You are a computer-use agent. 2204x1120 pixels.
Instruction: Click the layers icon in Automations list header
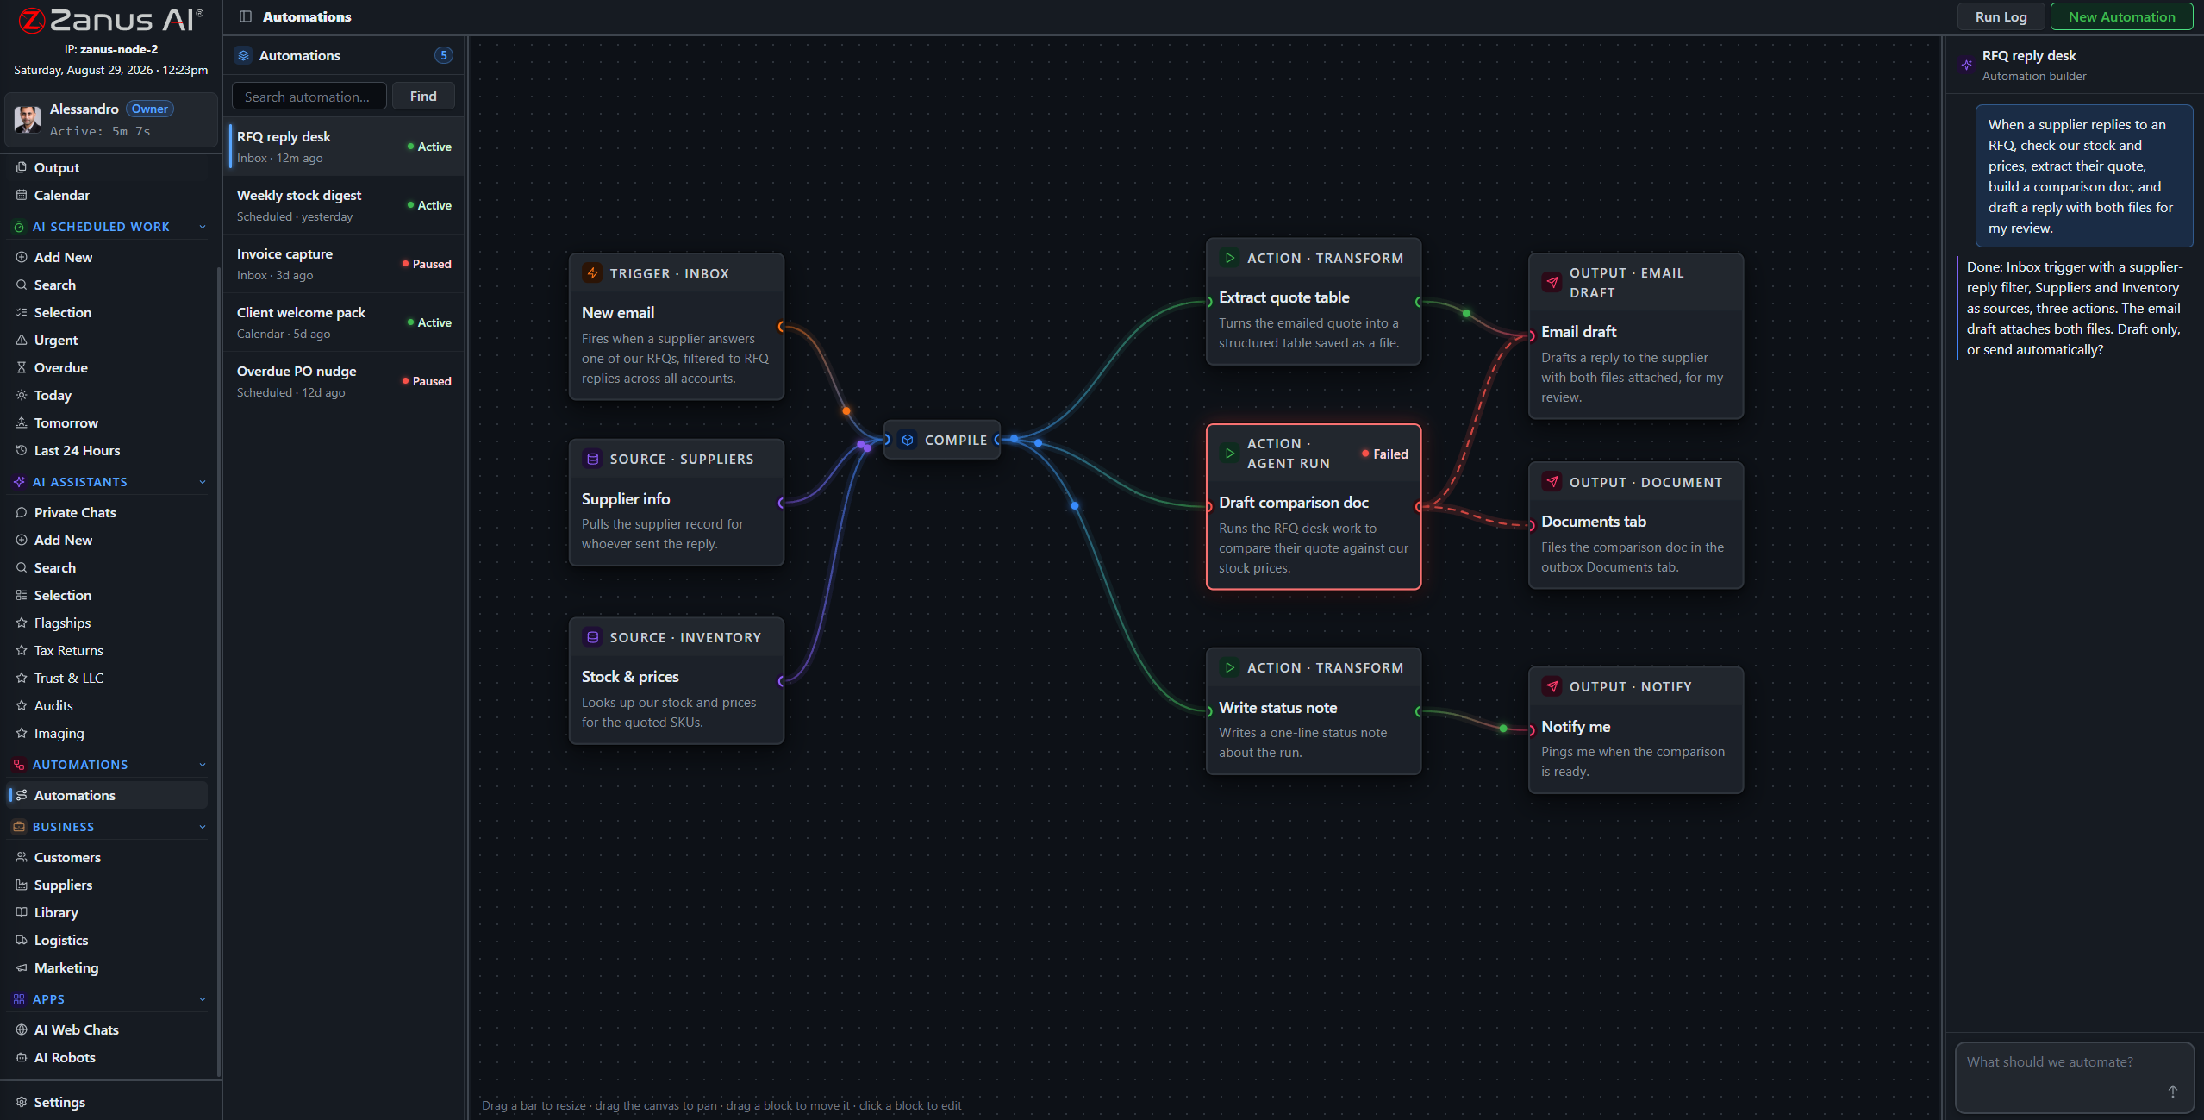pyautogui.click(x=244, y=55)
